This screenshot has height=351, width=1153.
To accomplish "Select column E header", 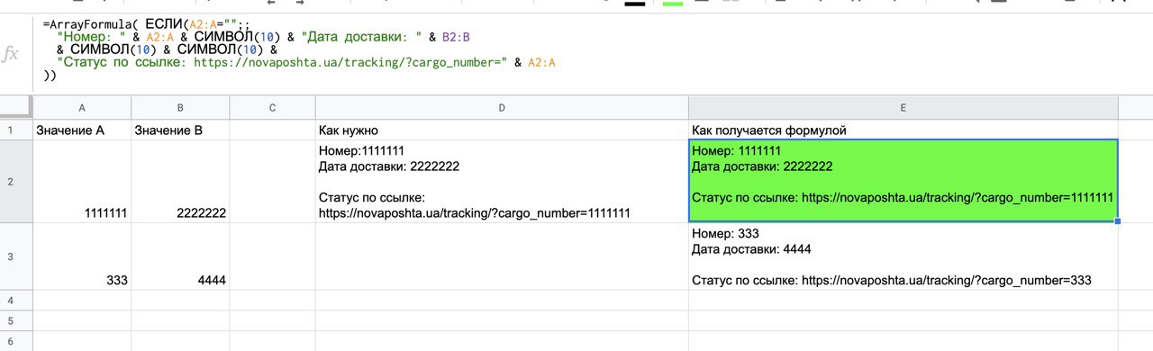I will [x=903, y=108].
